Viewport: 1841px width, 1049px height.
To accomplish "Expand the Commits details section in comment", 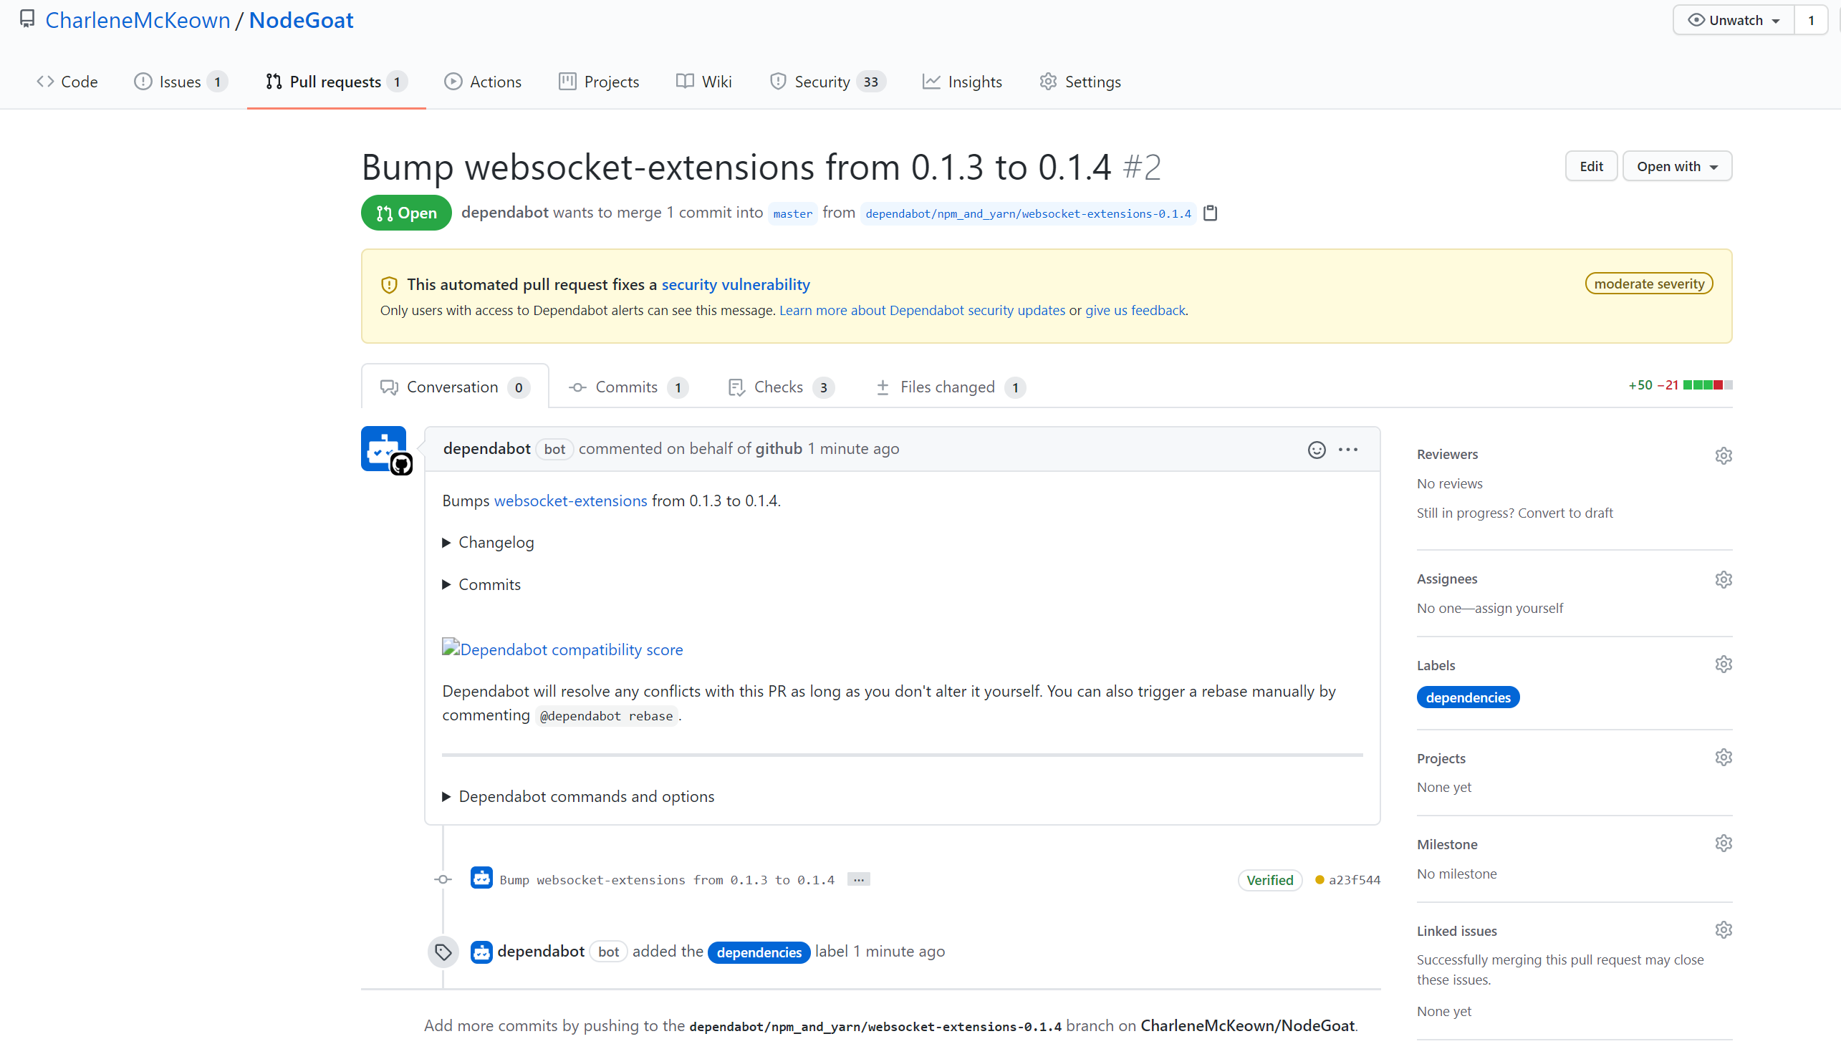I will tap(482, 584).
